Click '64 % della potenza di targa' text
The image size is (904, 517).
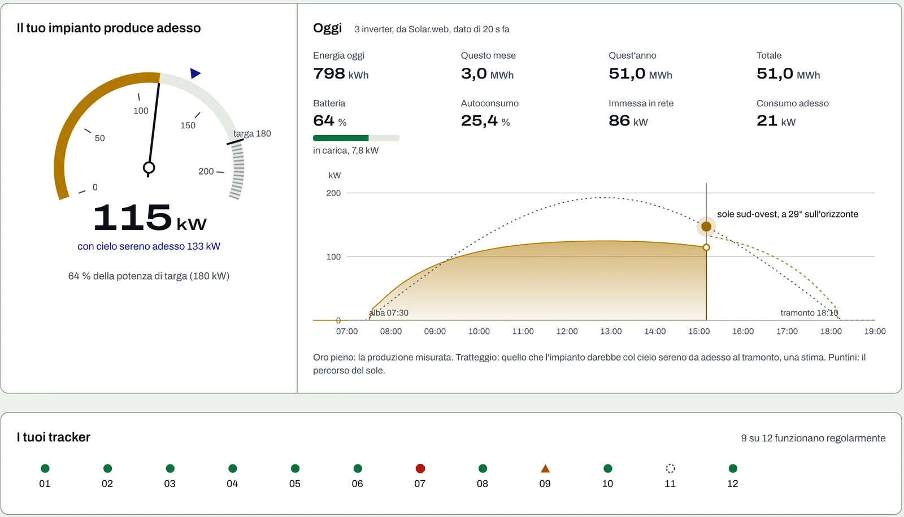(149, 276)
